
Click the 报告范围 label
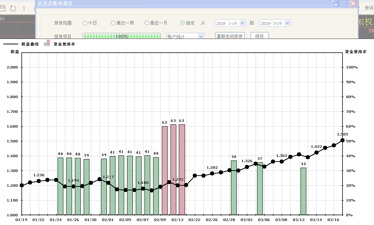pyautogui.click(x=63, y=23)
